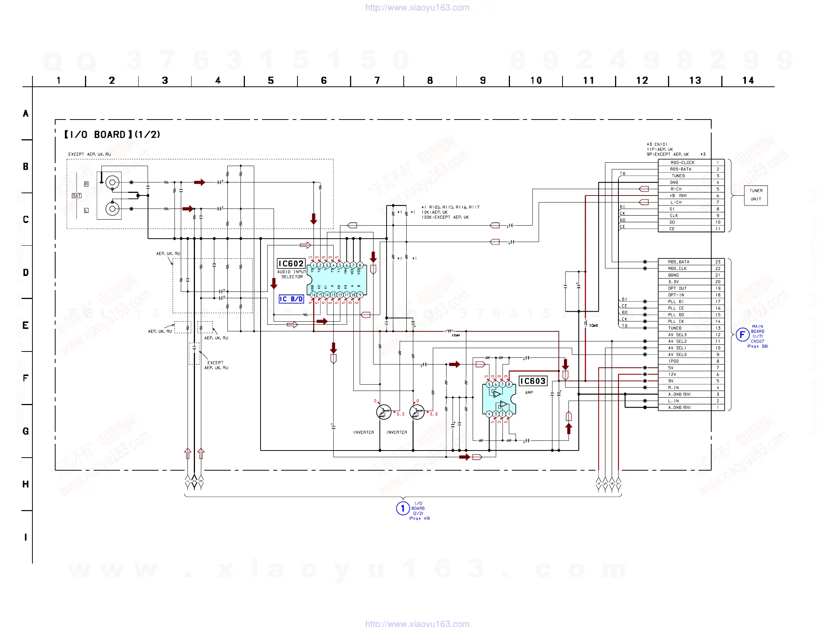Click the SAT label box
835x627 pixels.
click(x=77, y=196)
